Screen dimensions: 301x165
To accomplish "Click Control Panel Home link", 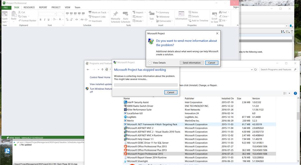I will pos(100,77).
